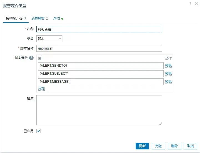This screenshot has height=153, width=200.
Task: Open the 类型 type dropdown
Action: point(49,39)
